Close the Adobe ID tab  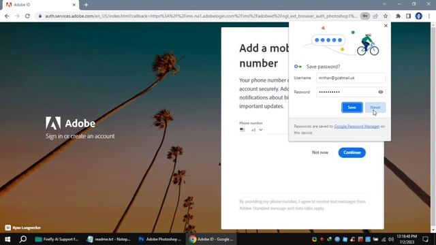pyautogui.click(x=74, y=5)
